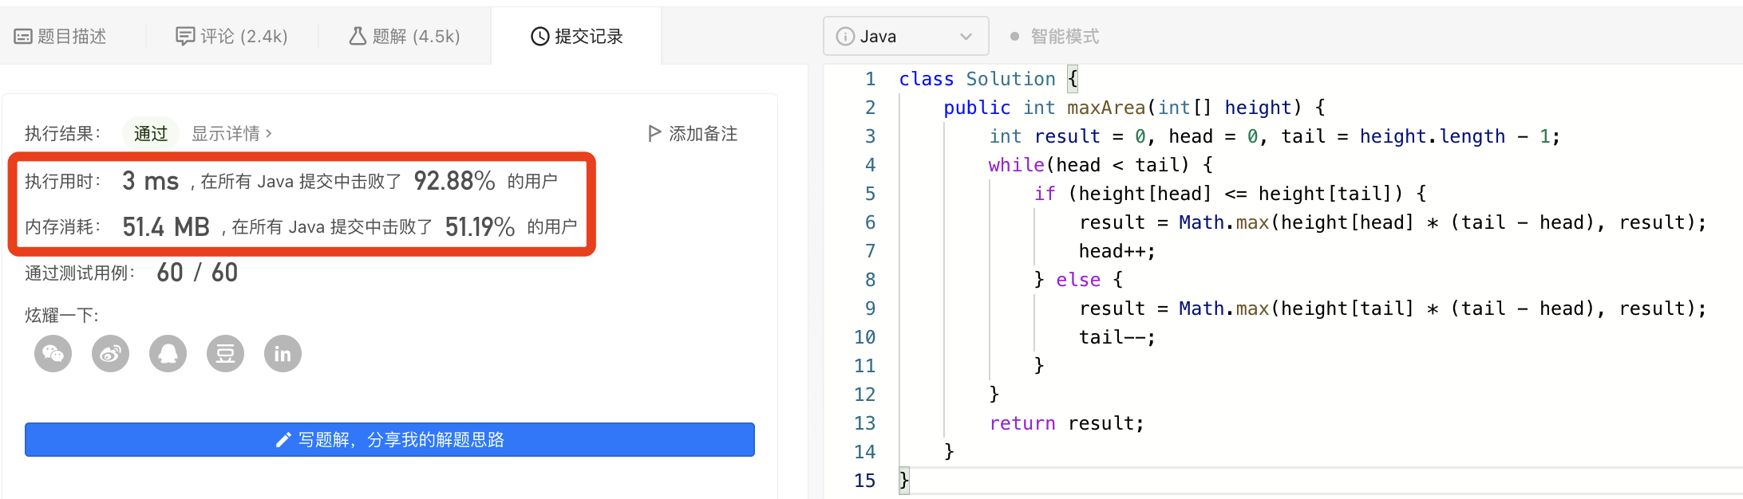This screenshot has width=1743, height=499.
Task: Switch to 评论 (2.4k) tab
Action: (x=231, y=36)
